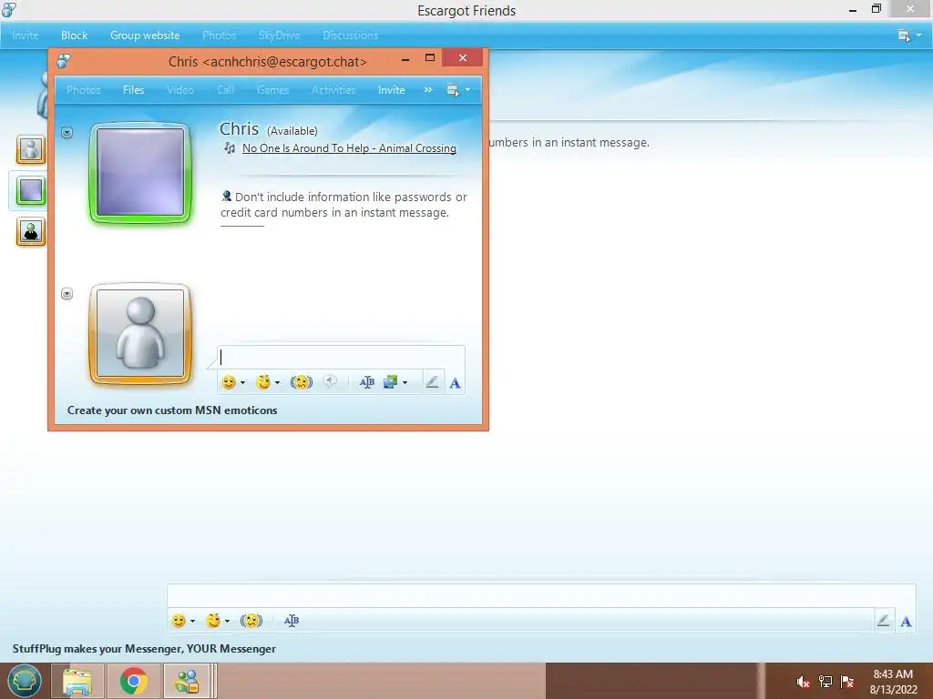Select top grey-avatar member in group sidebar
933x699 pixels.
pyautogui.click(x=30, y=149)
